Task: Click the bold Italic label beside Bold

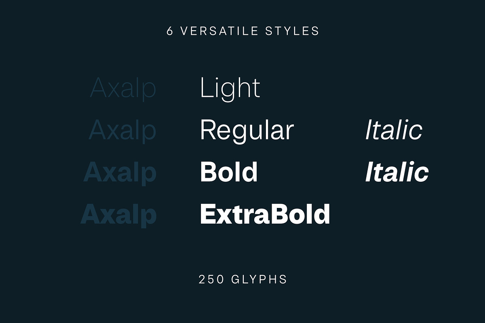Action: [396, 172]
